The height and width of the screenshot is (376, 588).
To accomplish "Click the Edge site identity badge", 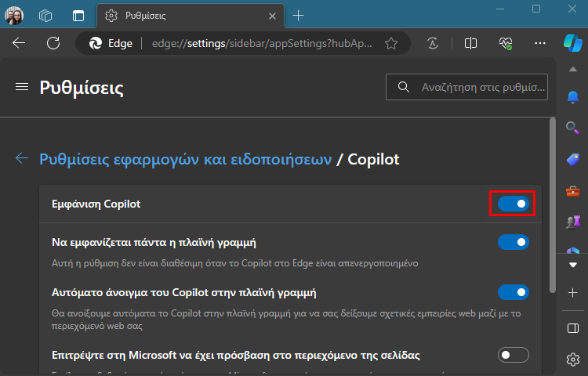I will (x=111, y=43).
